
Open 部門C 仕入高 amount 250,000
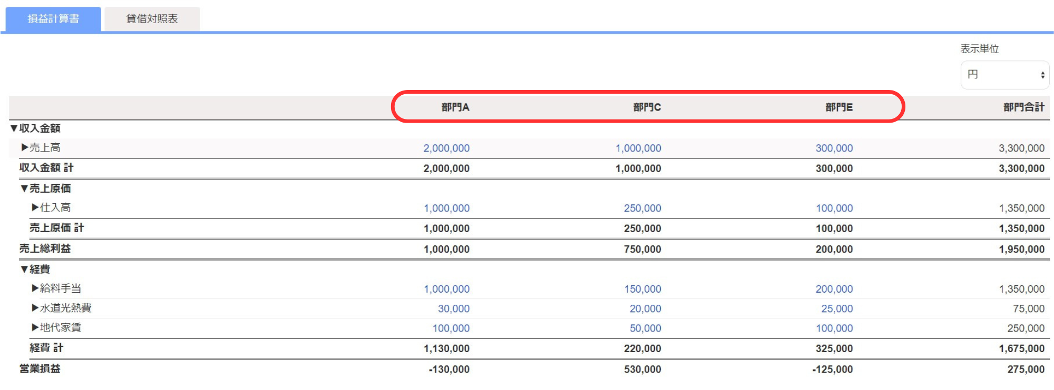(x=642, y=208)
